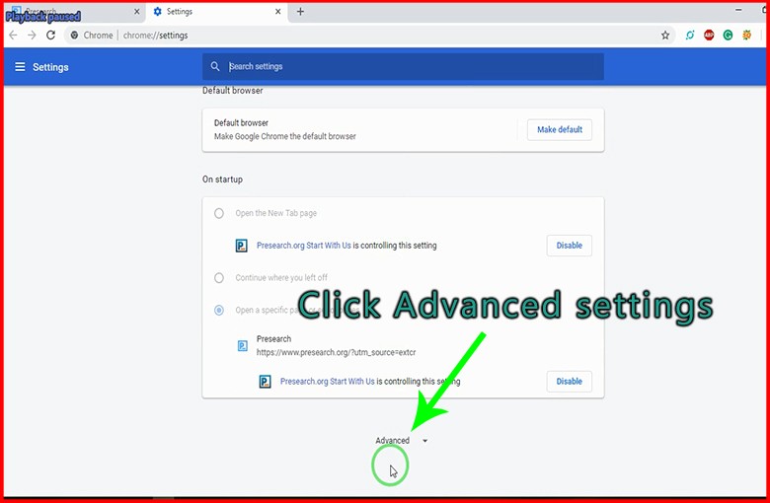Click the Presearch icon in the bottom controlling notice

tap(266, 382)
